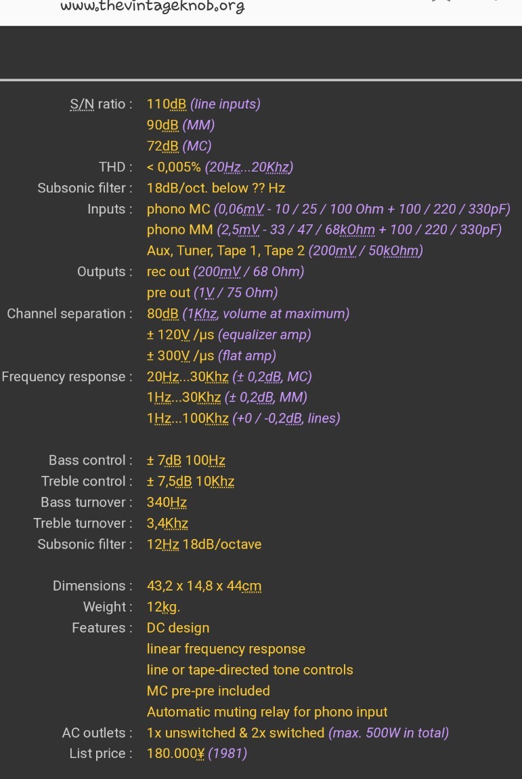Click the 90dB (MM) value
The image size is (522, 779).
[181, 125]
